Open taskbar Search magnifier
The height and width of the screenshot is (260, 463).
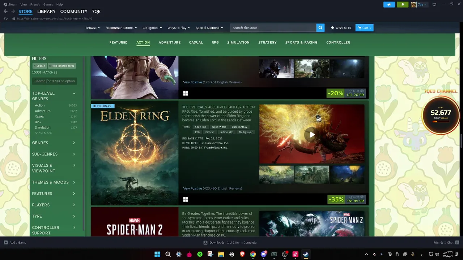[x=168, y=254]
